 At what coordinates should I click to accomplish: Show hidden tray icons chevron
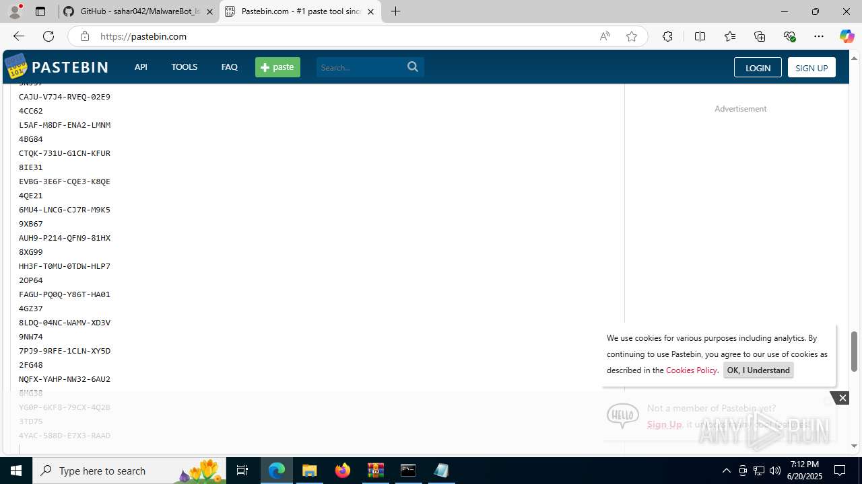coord(726,471)
